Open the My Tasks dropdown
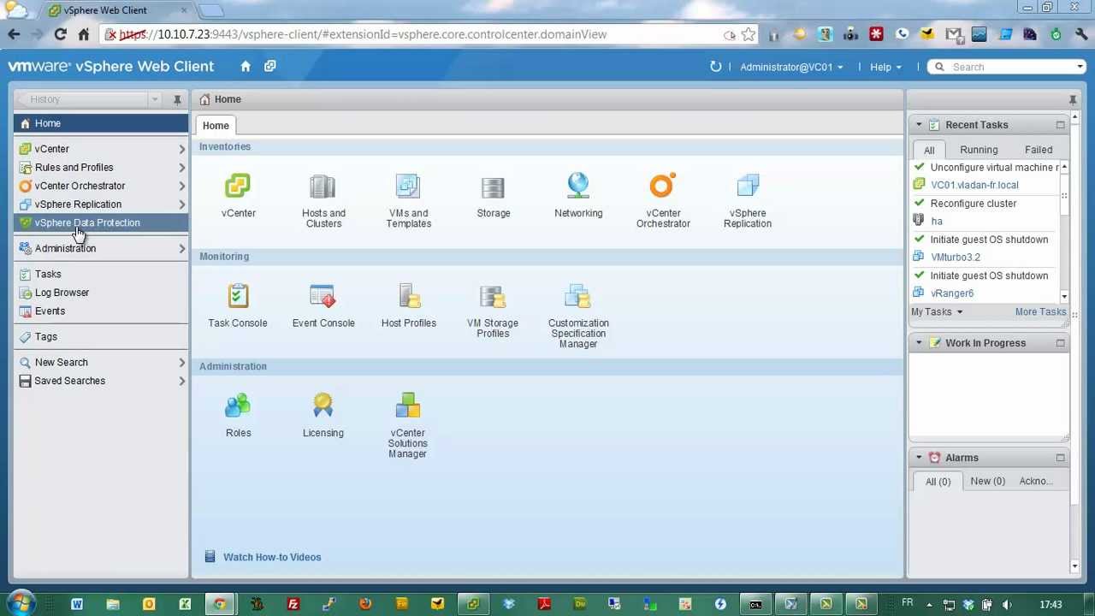 tap(937, 311)
